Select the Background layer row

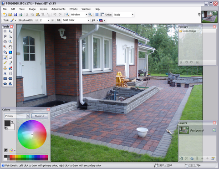(197, 130)
